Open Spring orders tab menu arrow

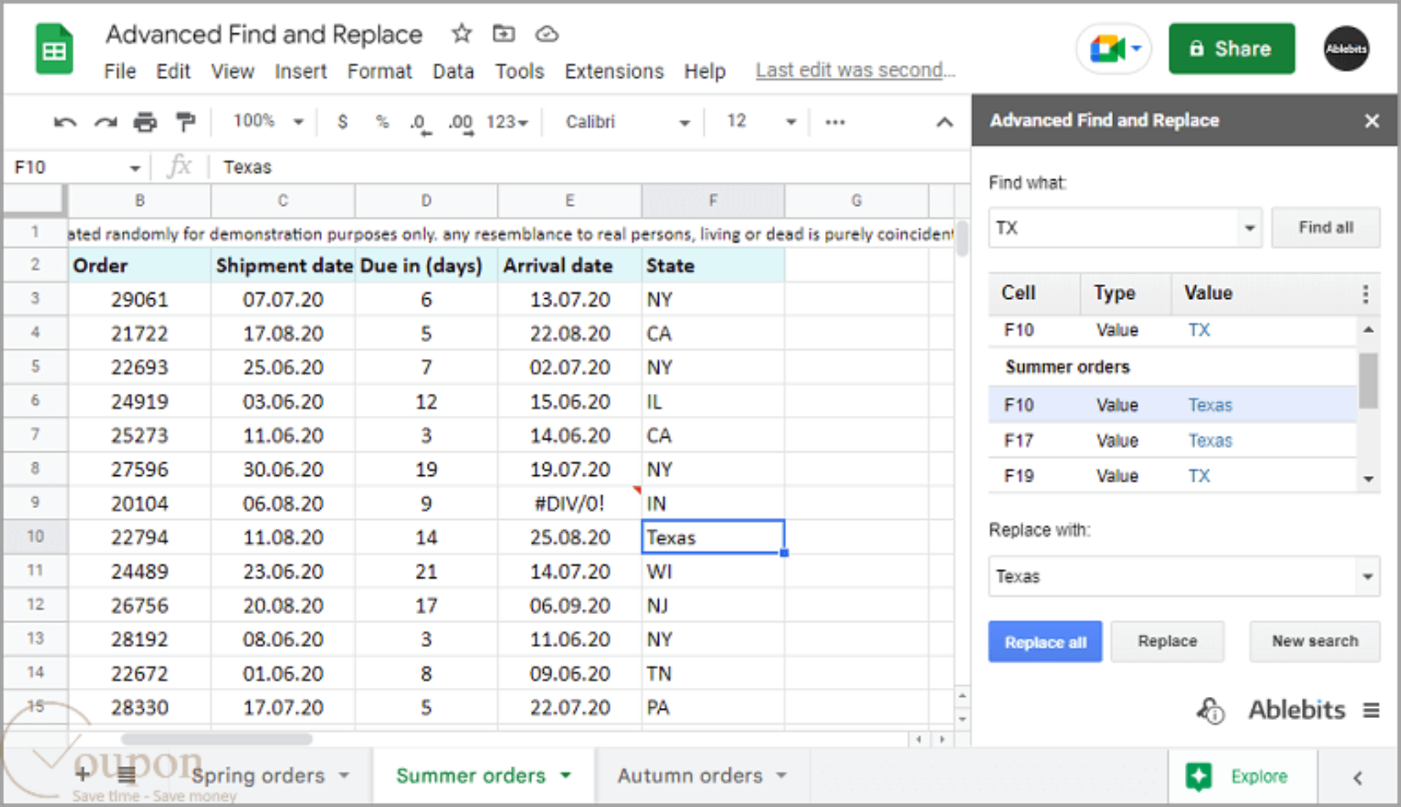344,776
